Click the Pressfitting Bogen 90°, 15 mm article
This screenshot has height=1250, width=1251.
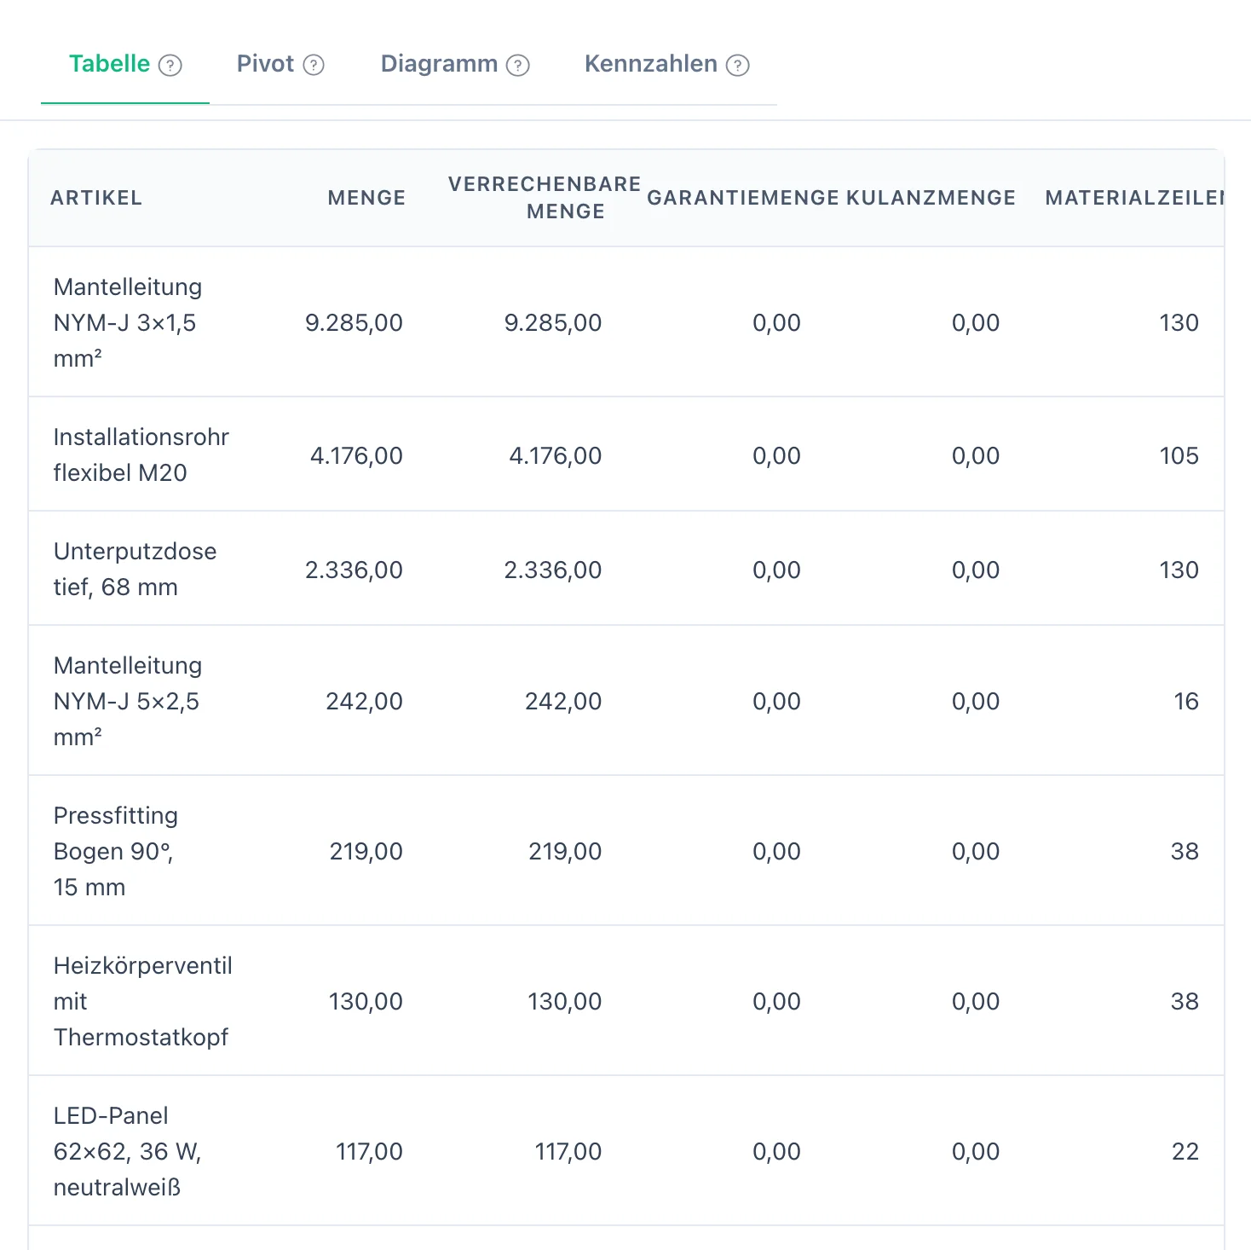[116, 851]
